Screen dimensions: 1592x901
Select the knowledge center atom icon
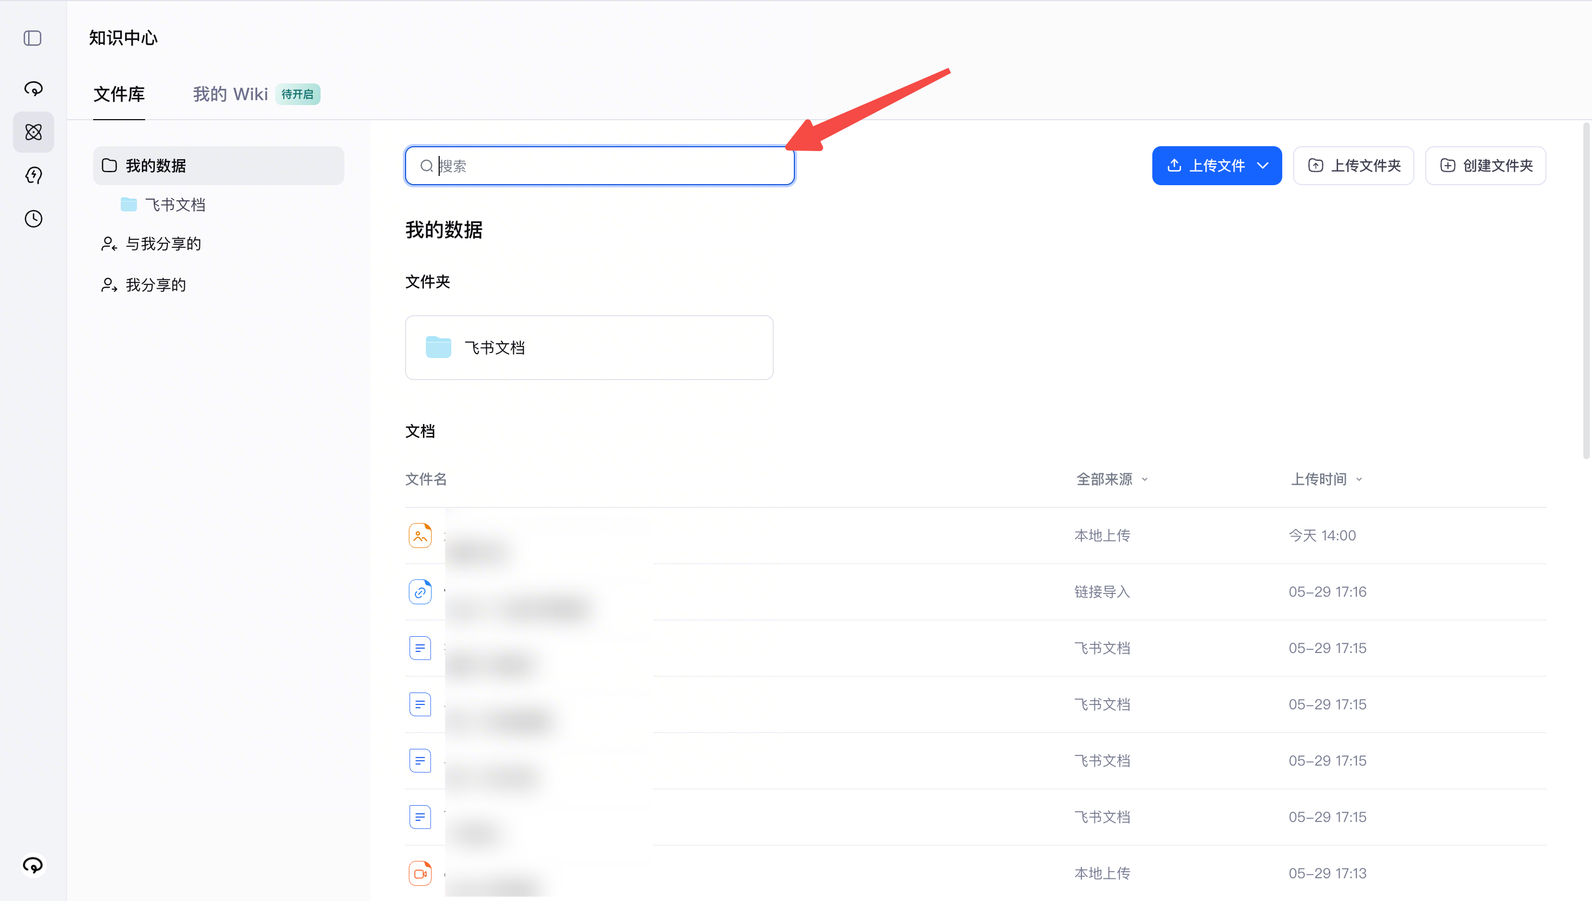[x=34, y=132]
